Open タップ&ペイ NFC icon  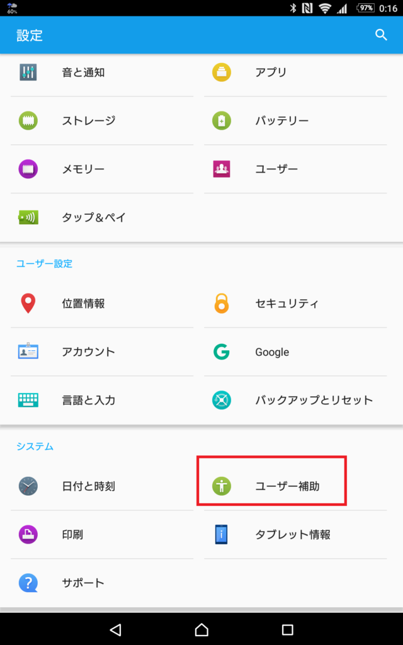[x=28, y=217]
